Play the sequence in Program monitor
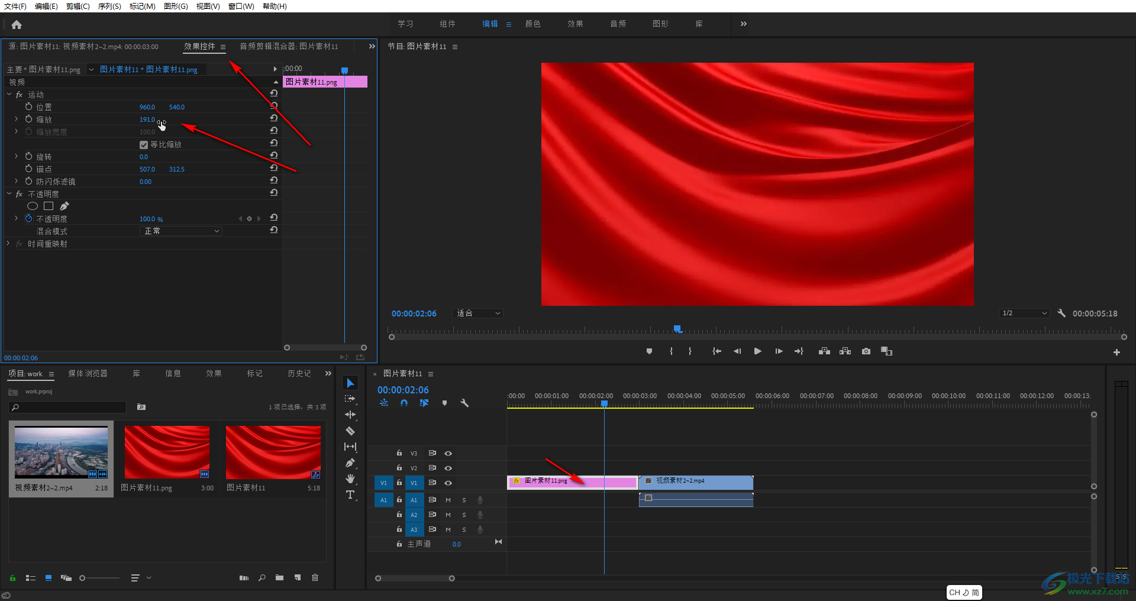Image resolution: width=1136 pixels, height=601 pixels. (758, 351)
